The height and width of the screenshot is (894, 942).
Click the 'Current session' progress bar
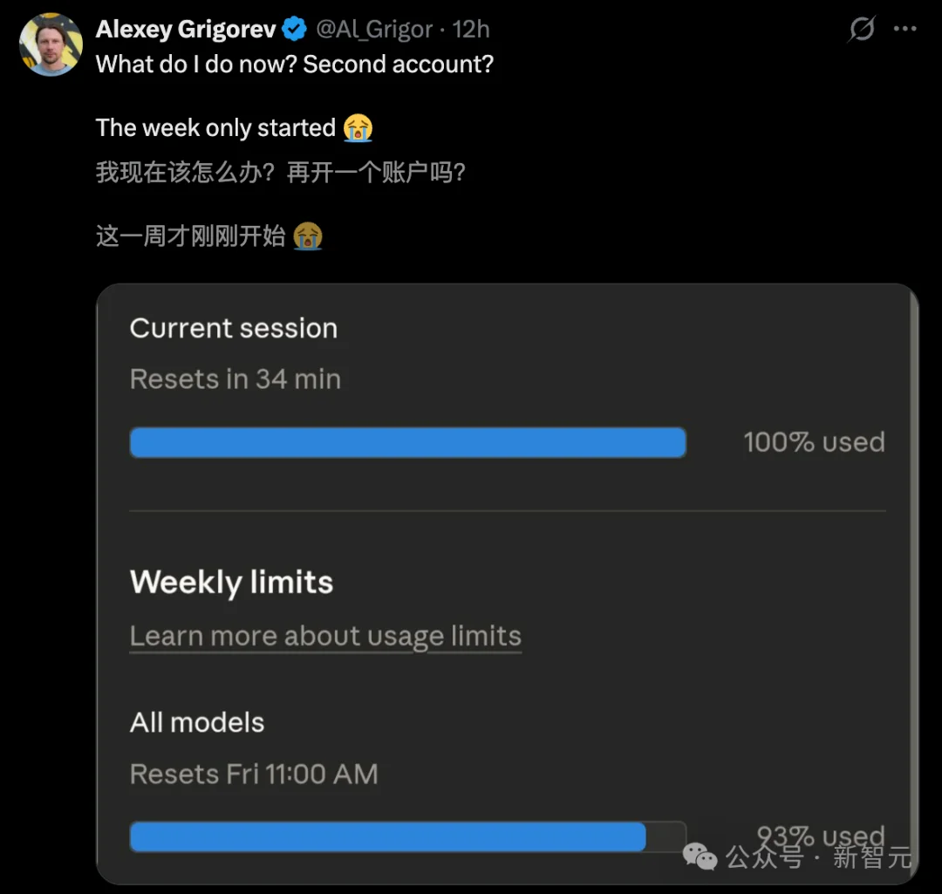[x=407, y=442]
